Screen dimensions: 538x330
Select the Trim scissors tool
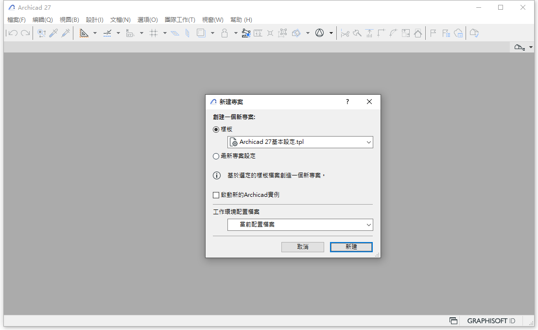pyautogui.click(x=346, y=33)
